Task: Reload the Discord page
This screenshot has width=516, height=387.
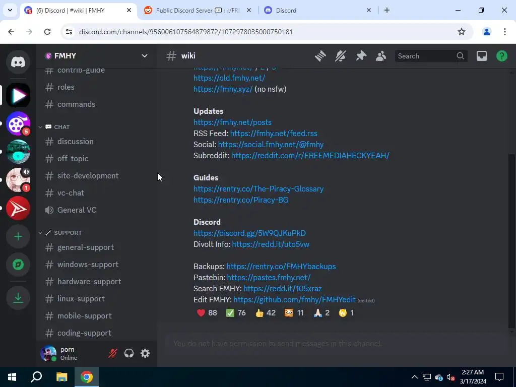Action: [x=47, y=32]
